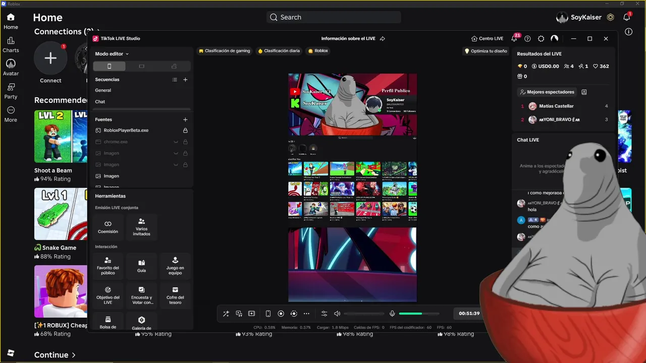Click the Clasificación diaria tag

[279, 51]
